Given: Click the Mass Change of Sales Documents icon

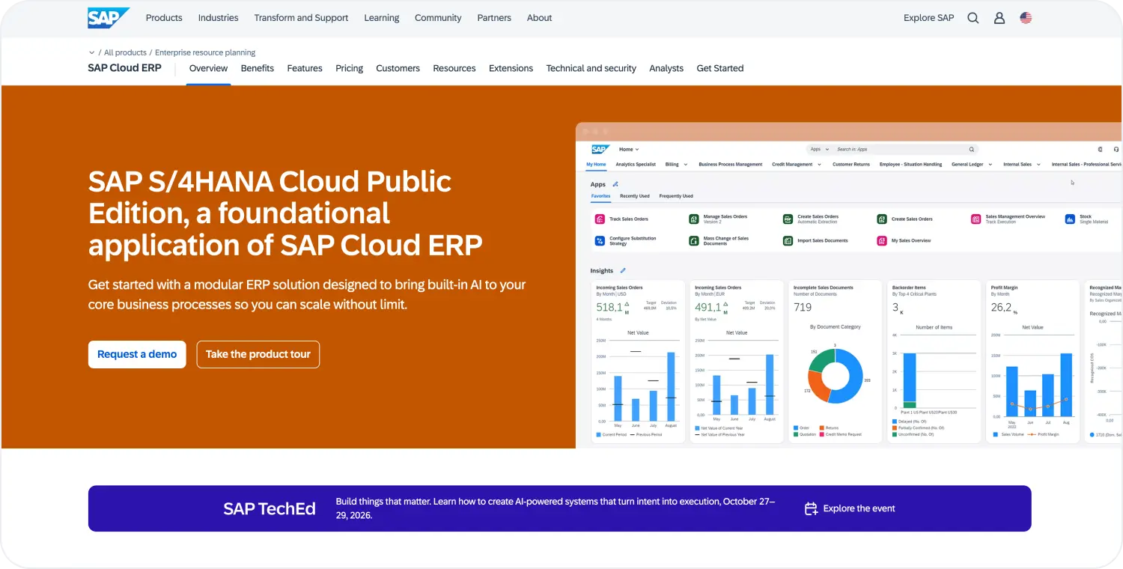Looking at the screenshot, I should tap(694, 241).
